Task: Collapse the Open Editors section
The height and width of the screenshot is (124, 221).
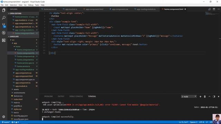Action: click(23, 13)
